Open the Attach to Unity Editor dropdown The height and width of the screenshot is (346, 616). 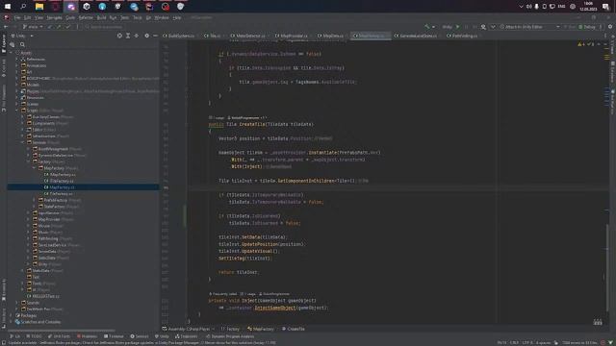(529, 27)
